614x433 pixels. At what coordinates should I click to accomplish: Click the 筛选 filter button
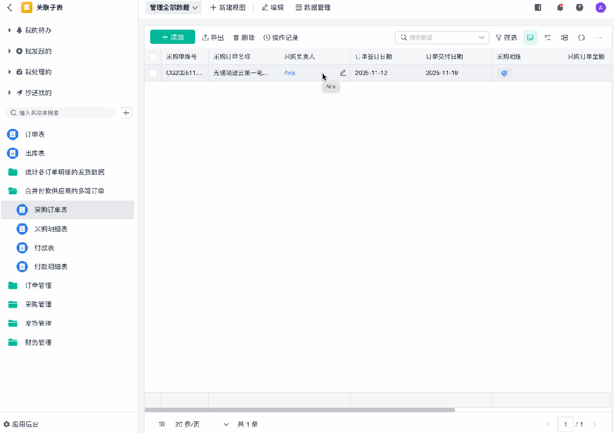pyautogui.click(x=506, y=38)
